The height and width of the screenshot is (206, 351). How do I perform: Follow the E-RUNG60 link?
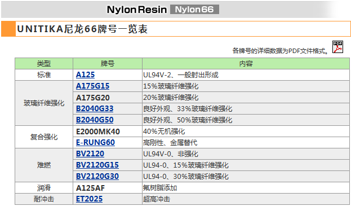pyautogui.click(x=95, y=142)
